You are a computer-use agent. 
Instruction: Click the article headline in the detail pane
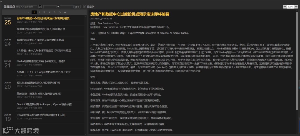tap(130, 14)
